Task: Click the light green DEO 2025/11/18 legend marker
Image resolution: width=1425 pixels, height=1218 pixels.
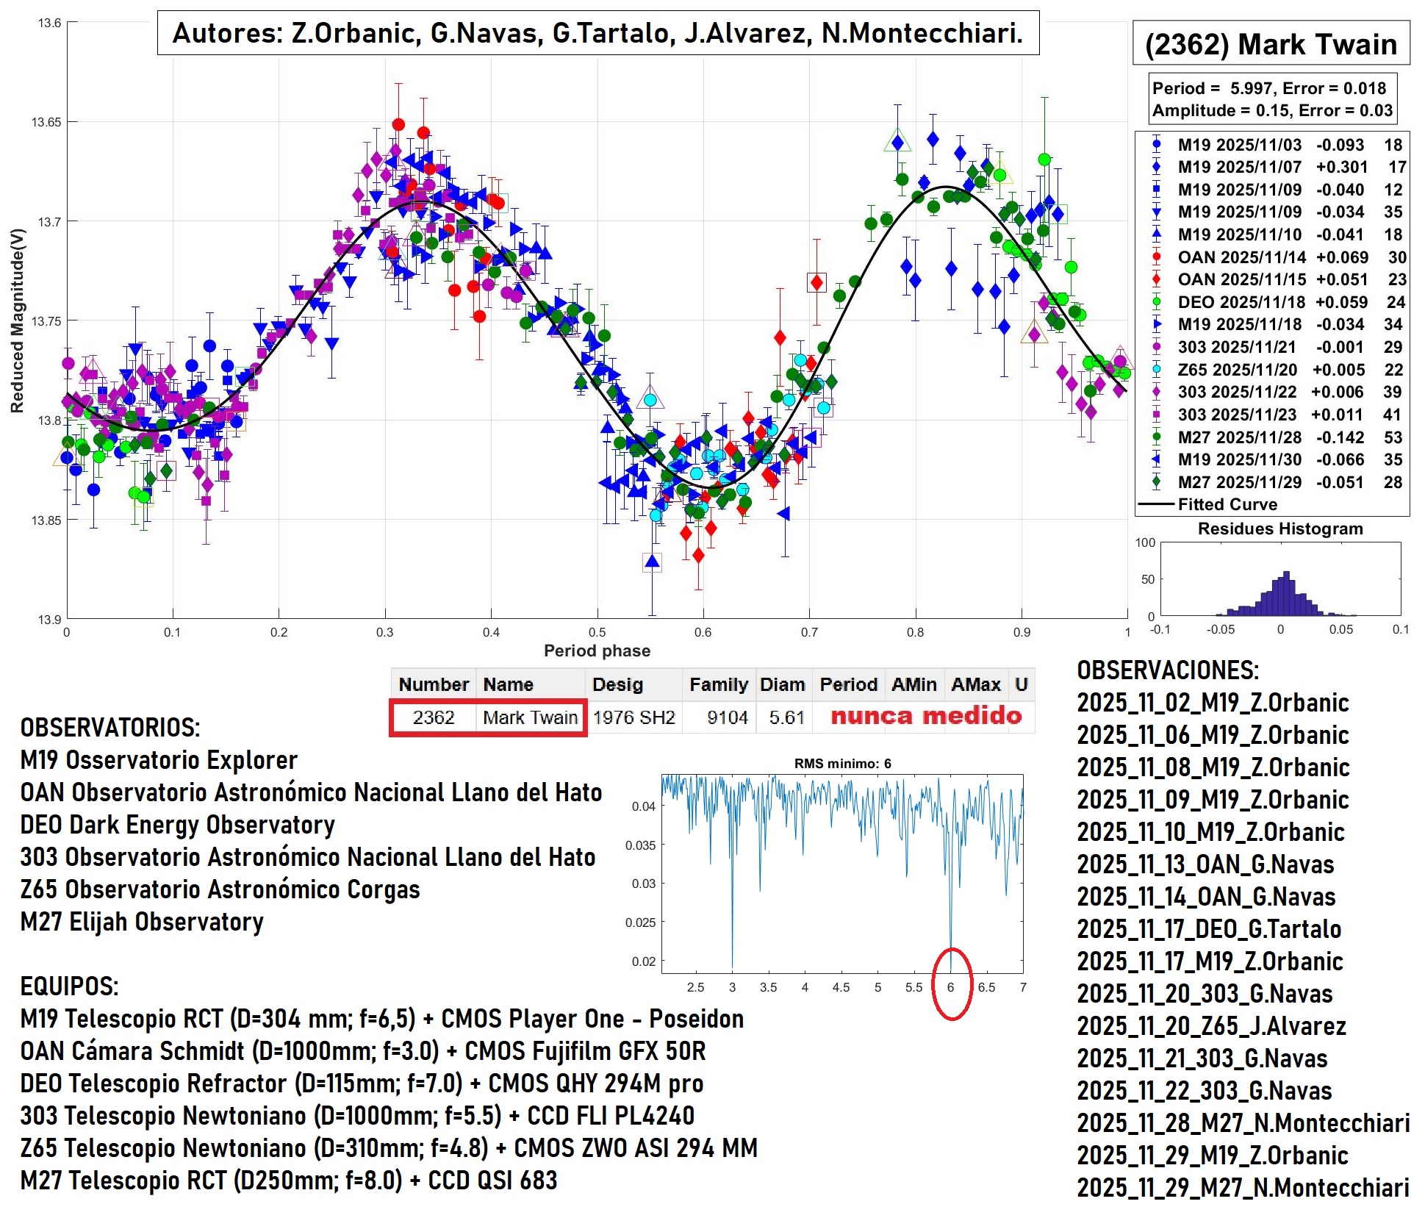Action: pos(1156,302)
